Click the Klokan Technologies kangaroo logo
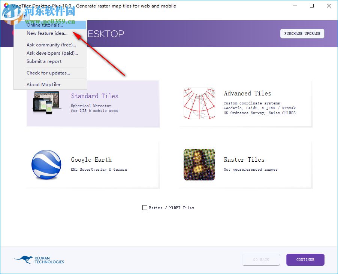This screenshot has height=274, width=338. (x=39, y=260)
